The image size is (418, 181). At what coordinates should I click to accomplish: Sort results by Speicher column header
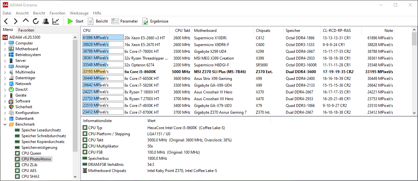pos(302,31)
